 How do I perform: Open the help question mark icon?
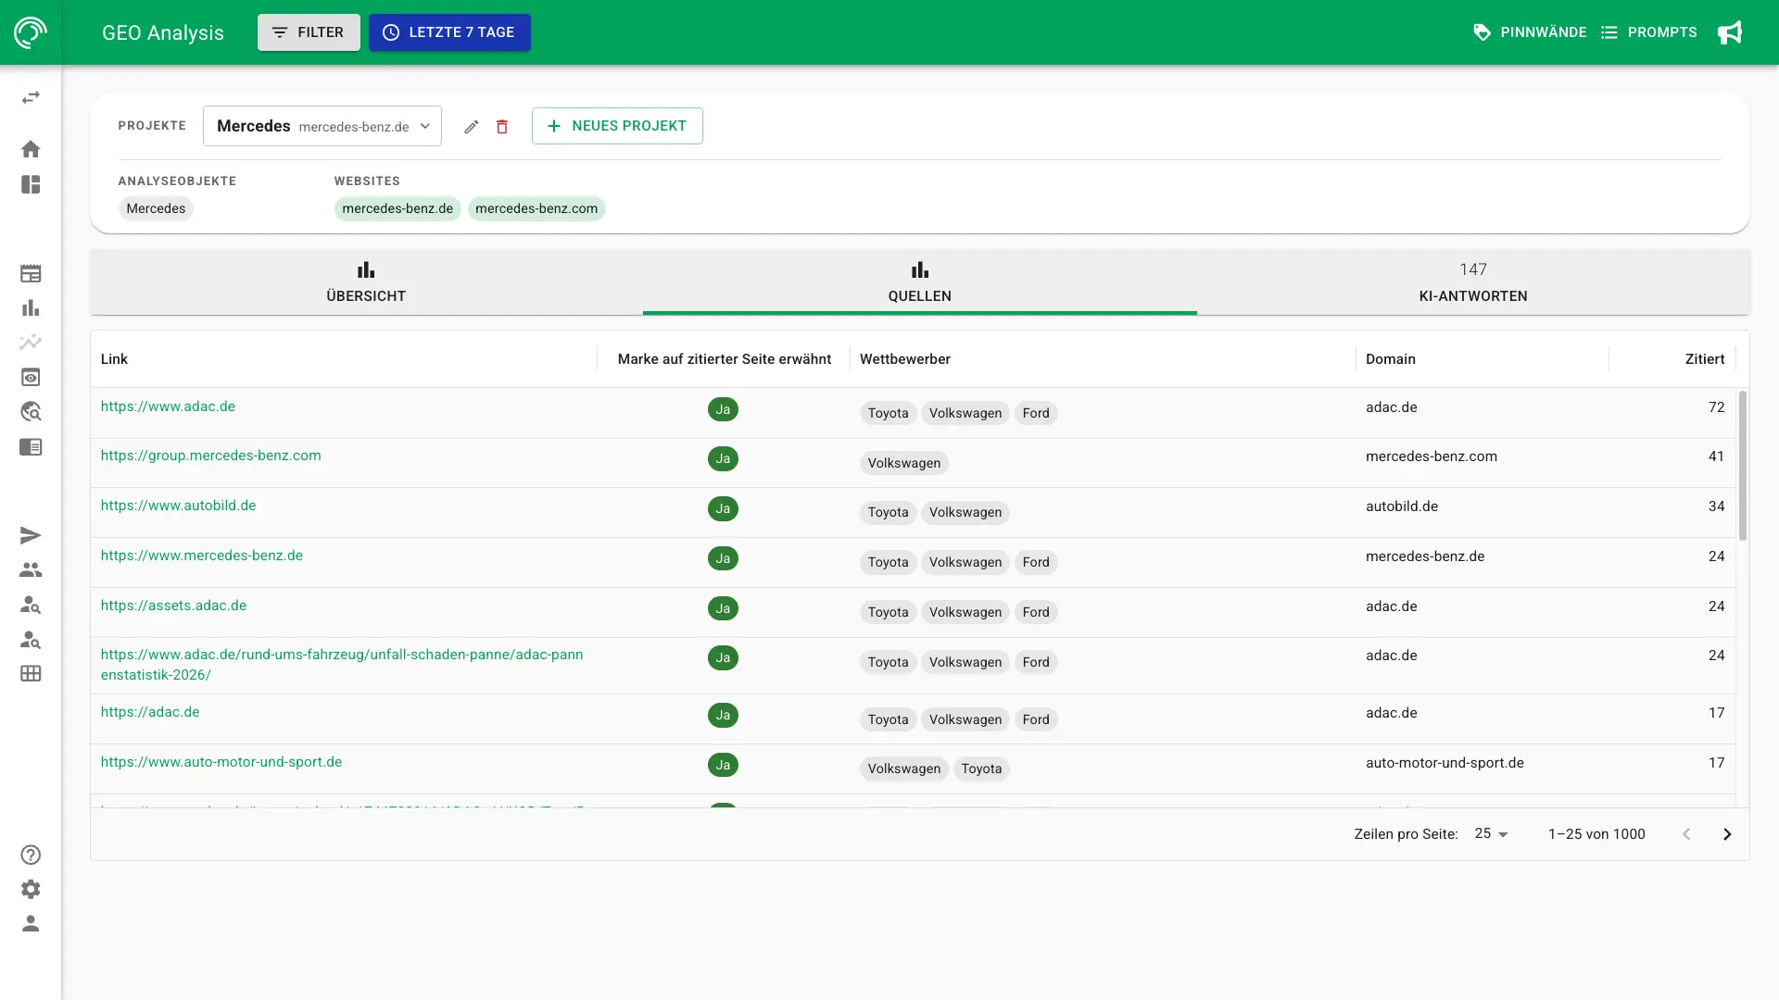[x=31, y=855]
